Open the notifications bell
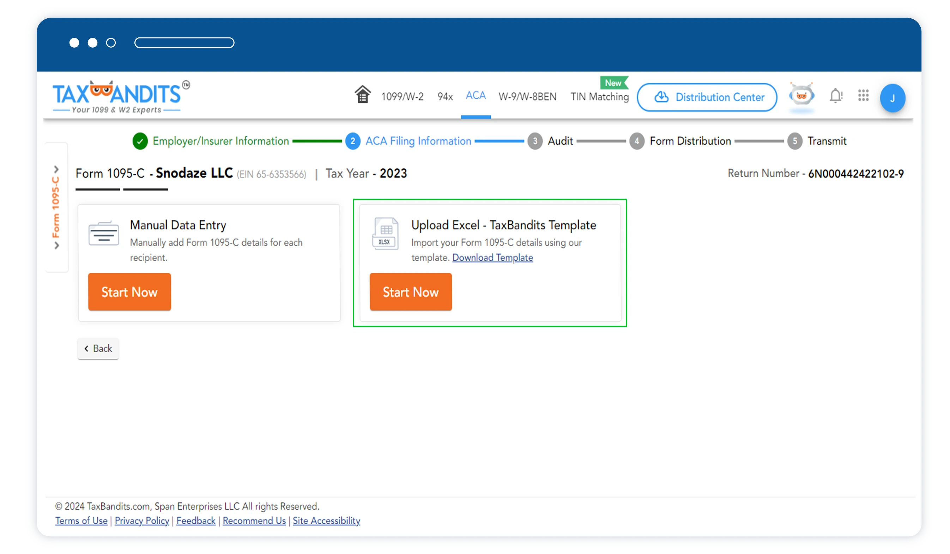The height and width of the screenshot is (554, 950). [x=836, y=96]
